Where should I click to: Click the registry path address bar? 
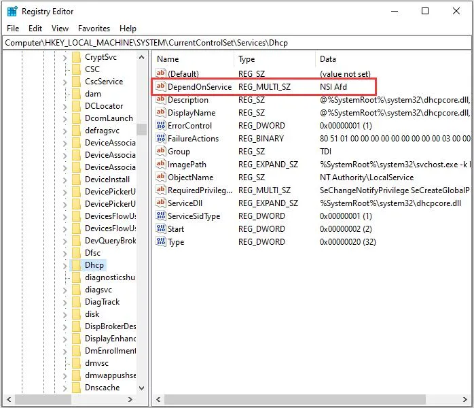[236, 43]
